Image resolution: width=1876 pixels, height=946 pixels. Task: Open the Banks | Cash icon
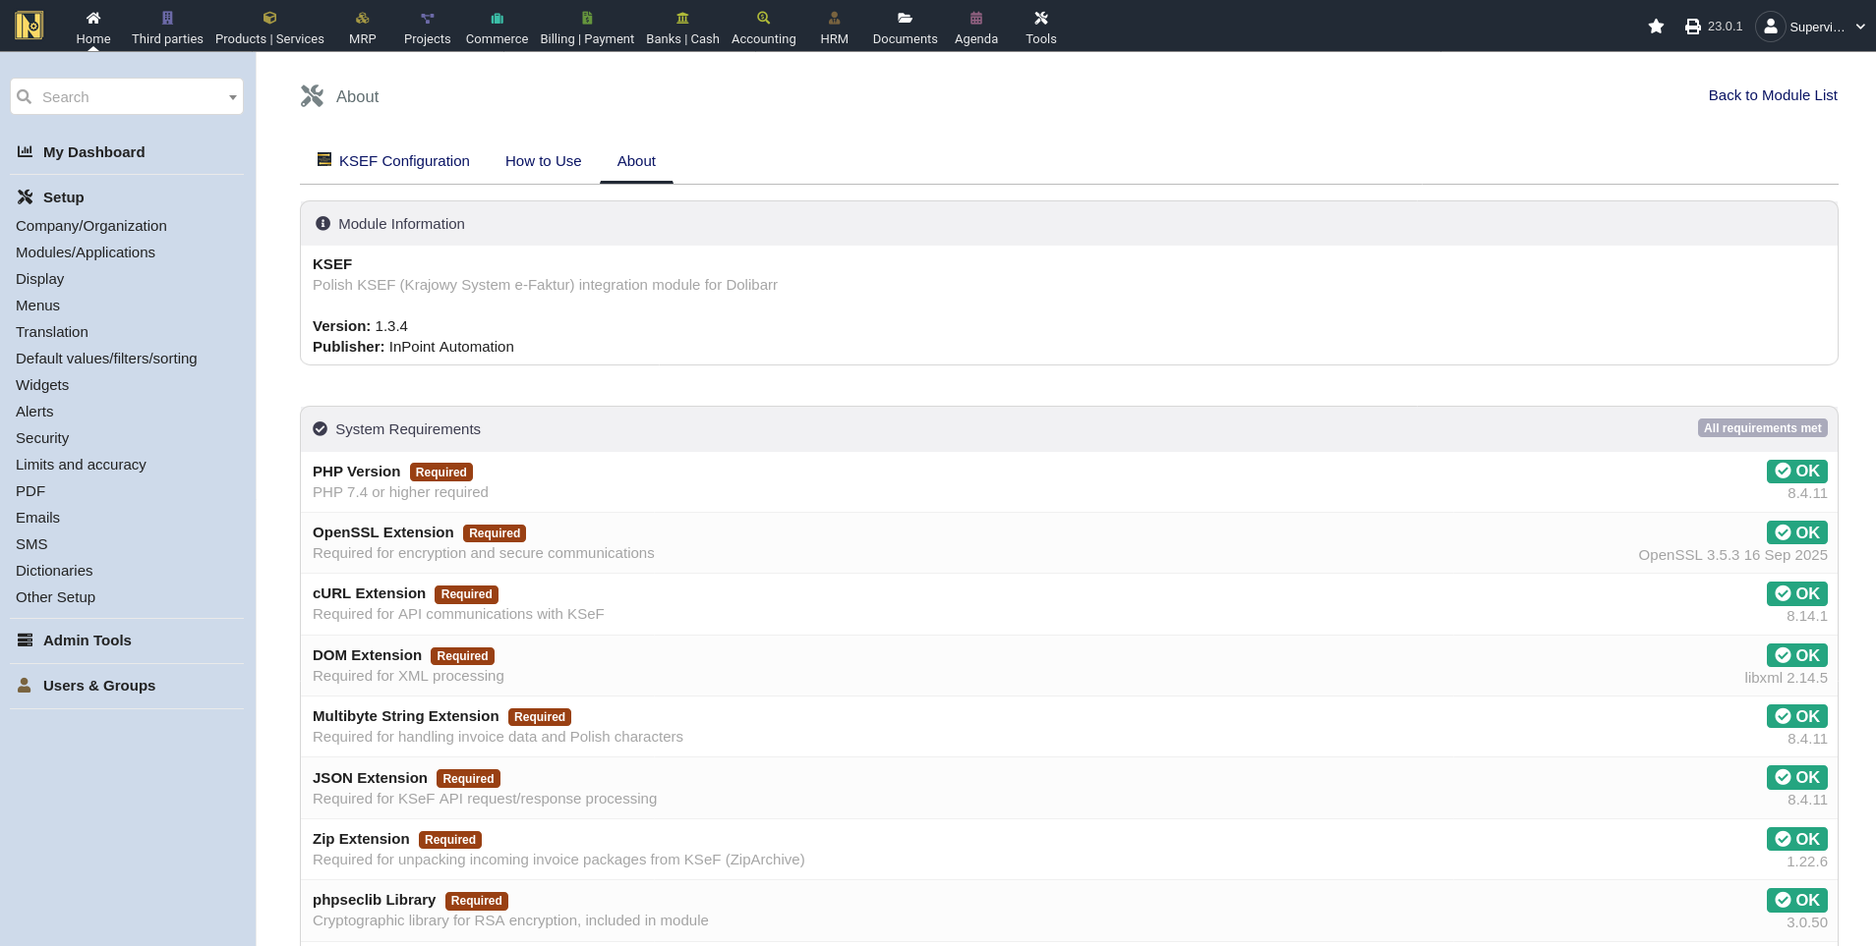[682, 18]
